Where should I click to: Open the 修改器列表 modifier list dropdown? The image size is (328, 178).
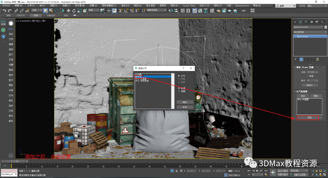(310, 32)
